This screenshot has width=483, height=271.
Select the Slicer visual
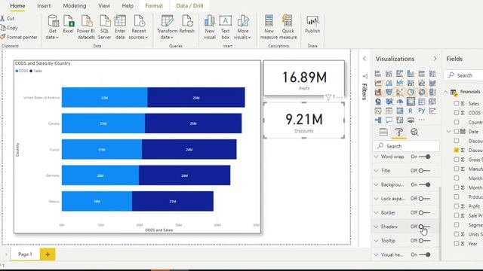pos(378,111)
